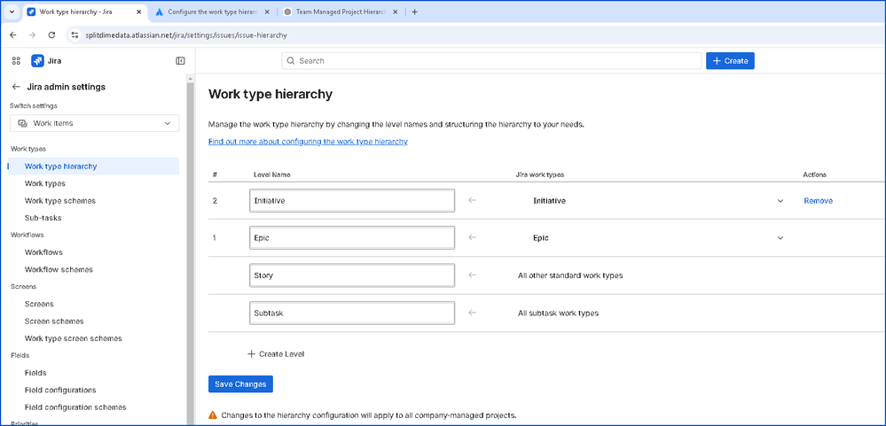The height and width of the screenshot is (426, 886).
Task: Go back using the Jira admin settings arrow
Action: (16, 87)
